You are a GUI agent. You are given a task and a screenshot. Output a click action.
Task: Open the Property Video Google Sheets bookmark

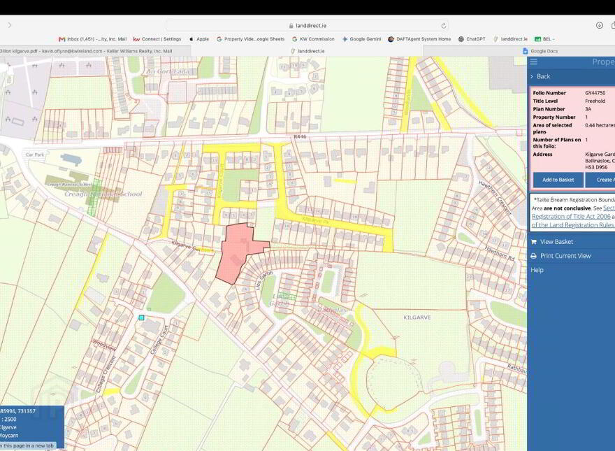250,39
